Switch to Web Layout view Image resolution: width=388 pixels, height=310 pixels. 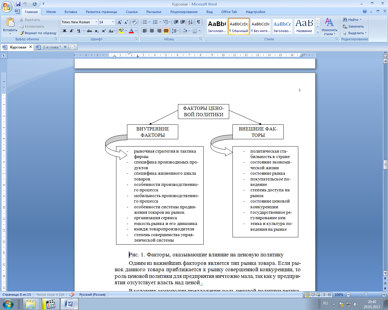point(318,295)
